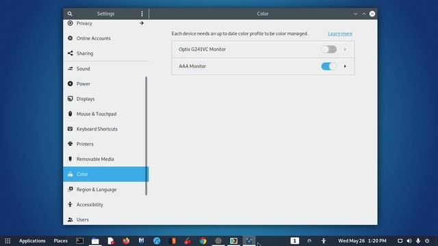The image size is (438, 246).
Task: Open the Burp Suite taskbar icon
Action: (x=173, y=241)
